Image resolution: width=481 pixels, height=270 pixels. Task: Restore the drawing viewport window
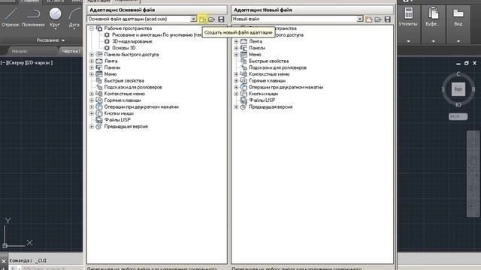point(466,63)
